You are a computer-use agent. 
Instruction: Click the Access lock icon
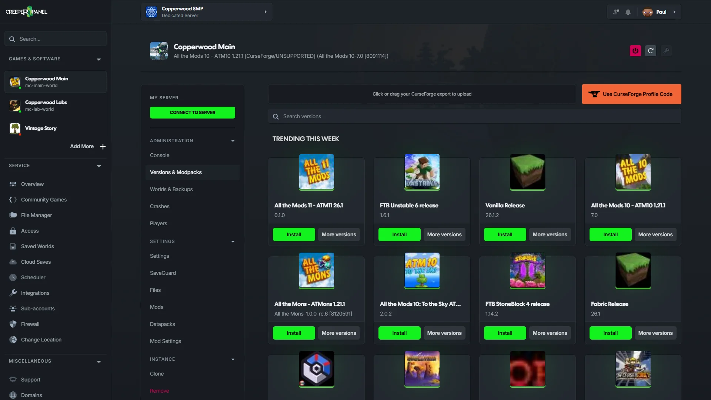tap(13, 231)
